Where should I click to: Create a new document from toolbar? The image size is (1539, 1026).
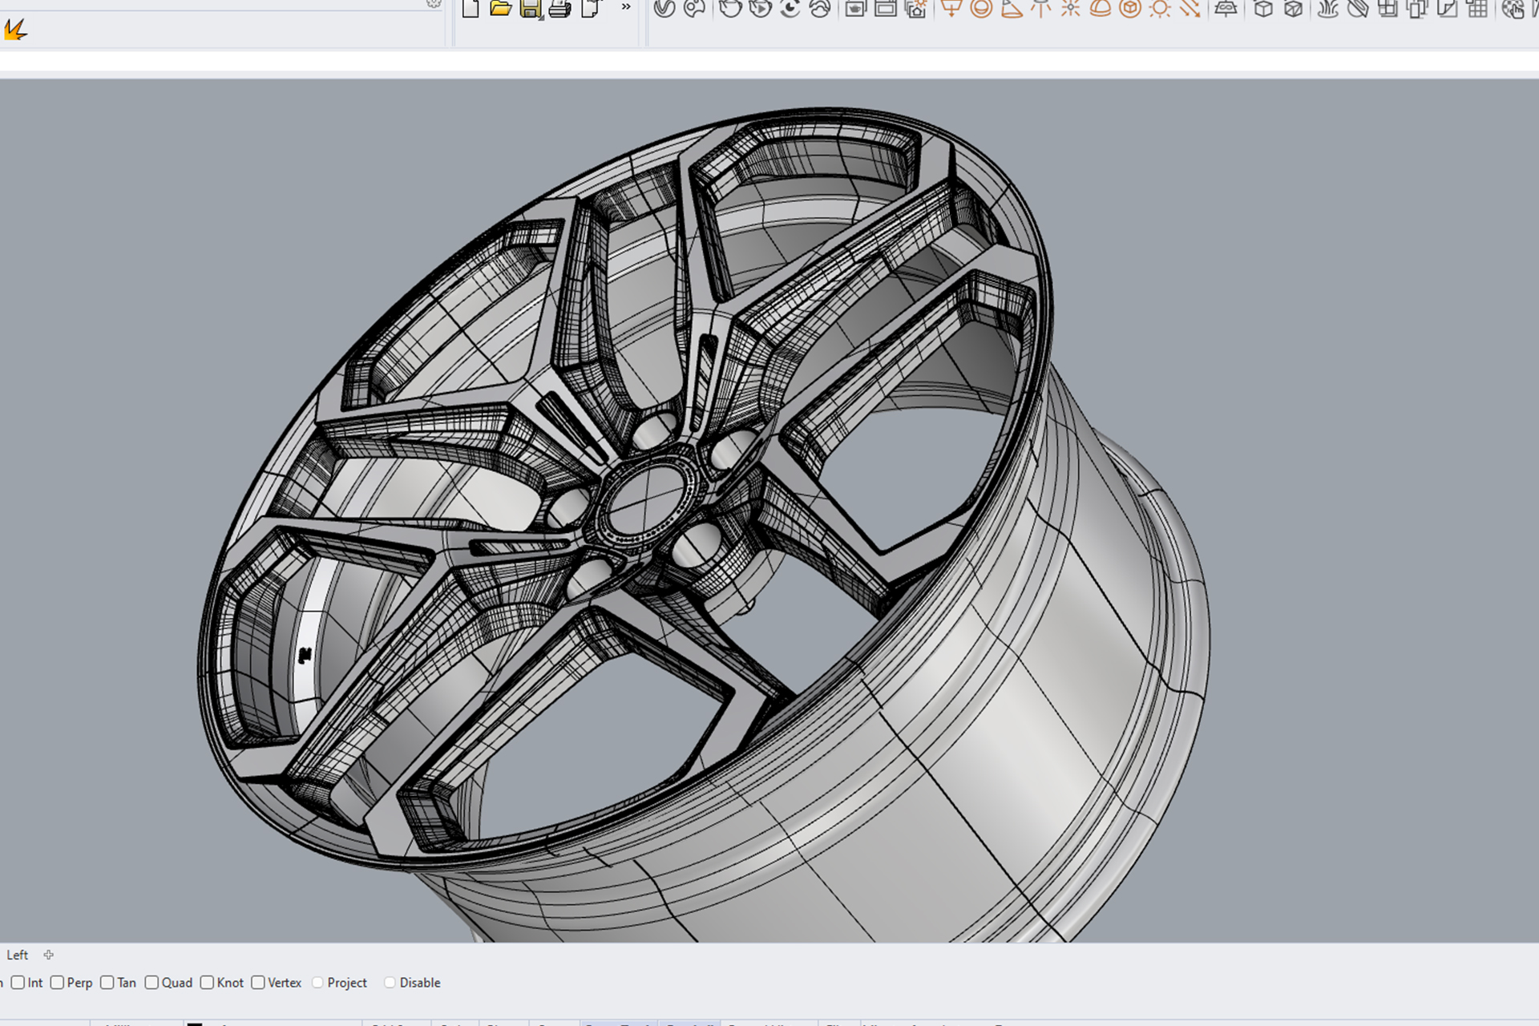(x=471, y=8)
